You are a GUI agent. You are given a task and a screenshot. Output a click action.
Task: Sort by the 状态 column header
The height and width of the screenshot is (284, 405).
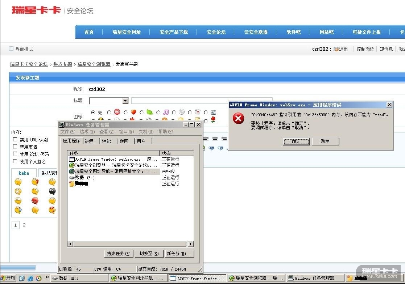point(177,153)
